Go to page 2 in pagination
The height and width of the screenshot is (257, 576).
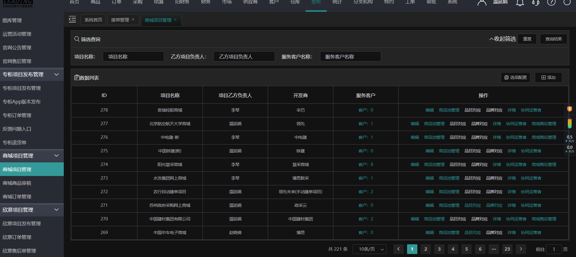426,249
